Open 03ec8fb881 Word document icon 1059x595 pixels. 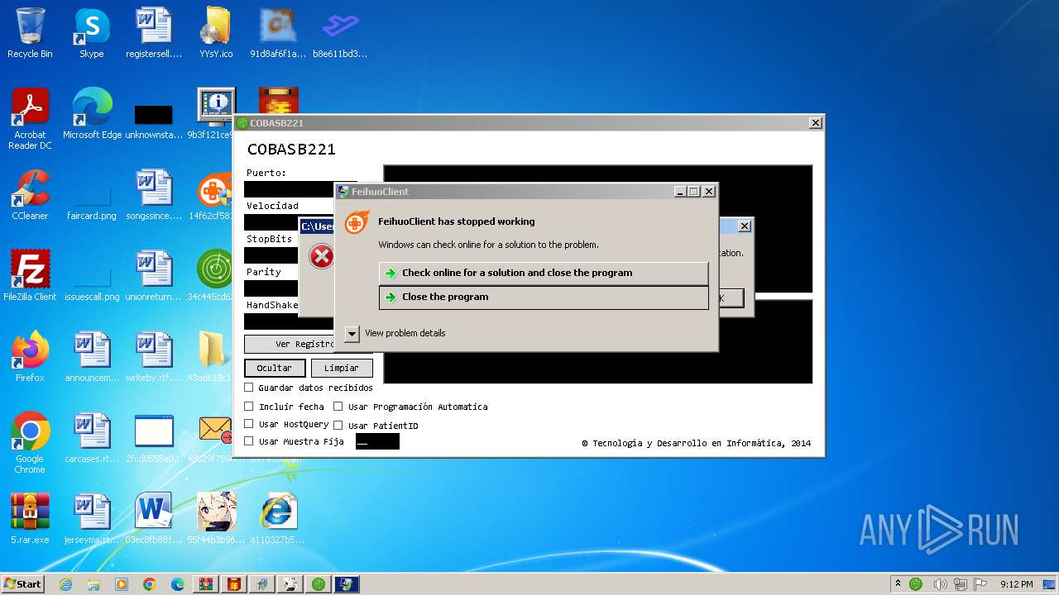(153, 518)
